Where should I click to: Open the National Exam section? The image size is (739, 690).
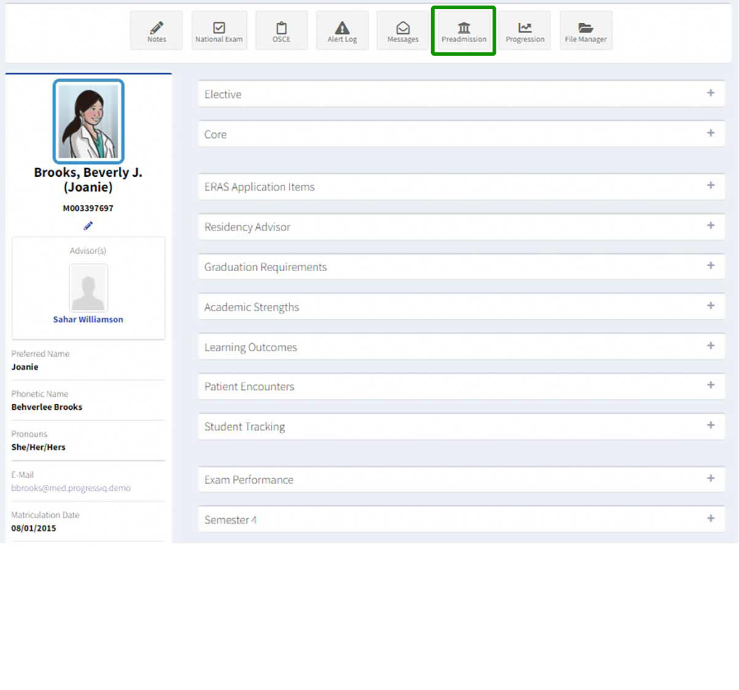[219, 30]
